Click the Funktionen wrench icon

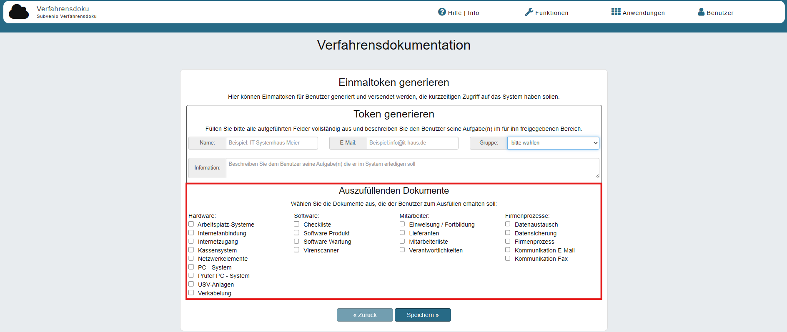click(x=529, y=12)
